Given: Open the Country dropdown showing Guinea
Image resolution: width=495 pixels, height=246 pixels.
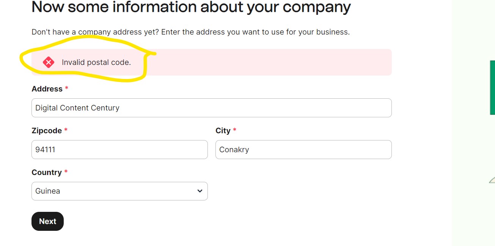Looking at the screenshot, I should [x=119, y=191].
